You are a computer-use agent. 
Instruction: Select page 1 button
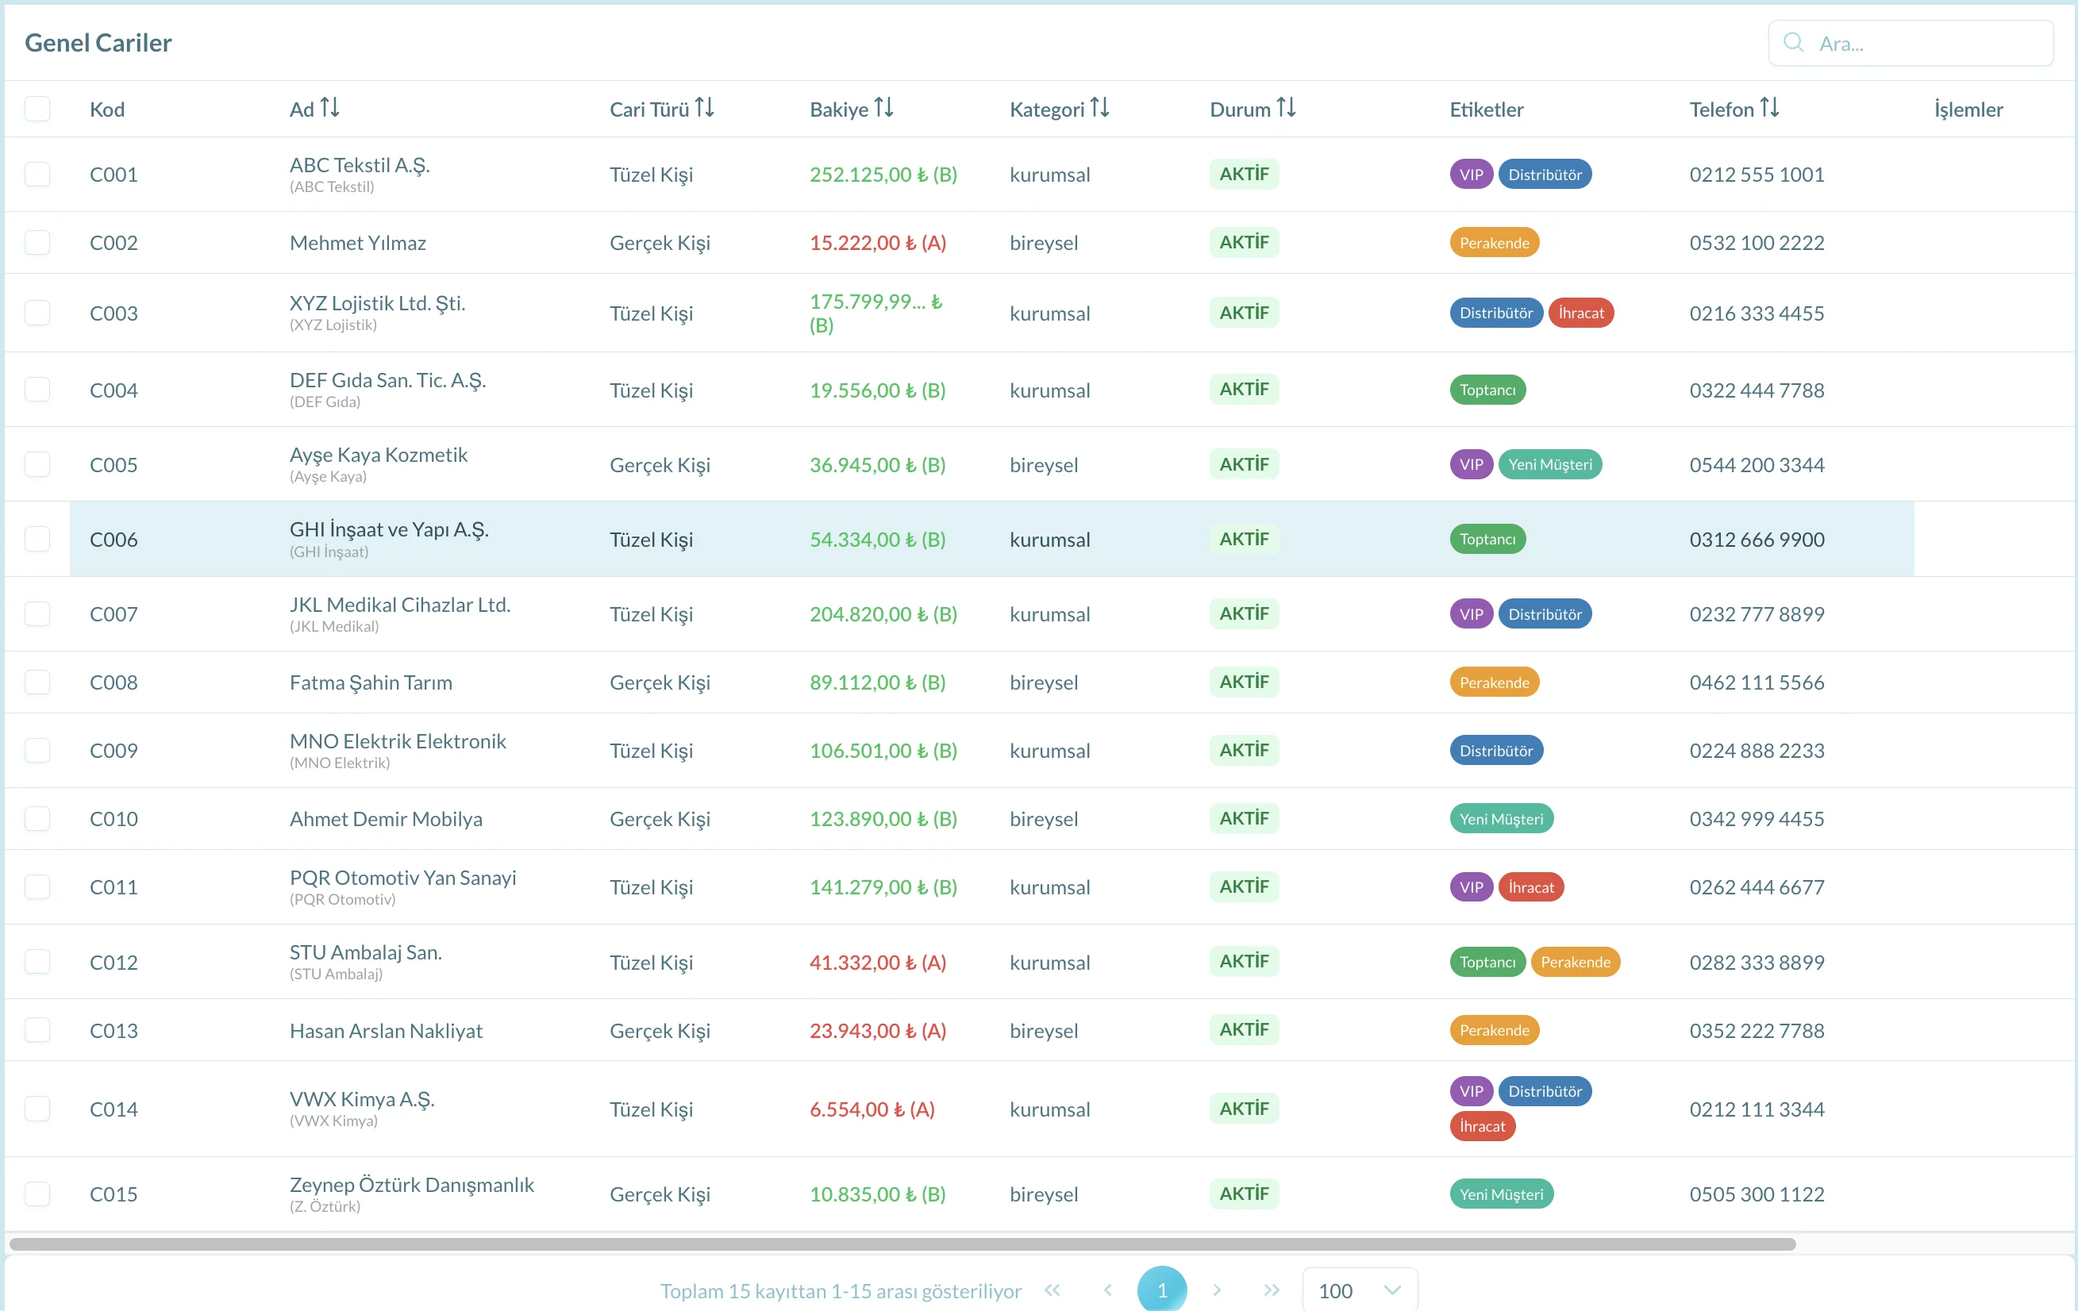[x=1161, y=1290]
